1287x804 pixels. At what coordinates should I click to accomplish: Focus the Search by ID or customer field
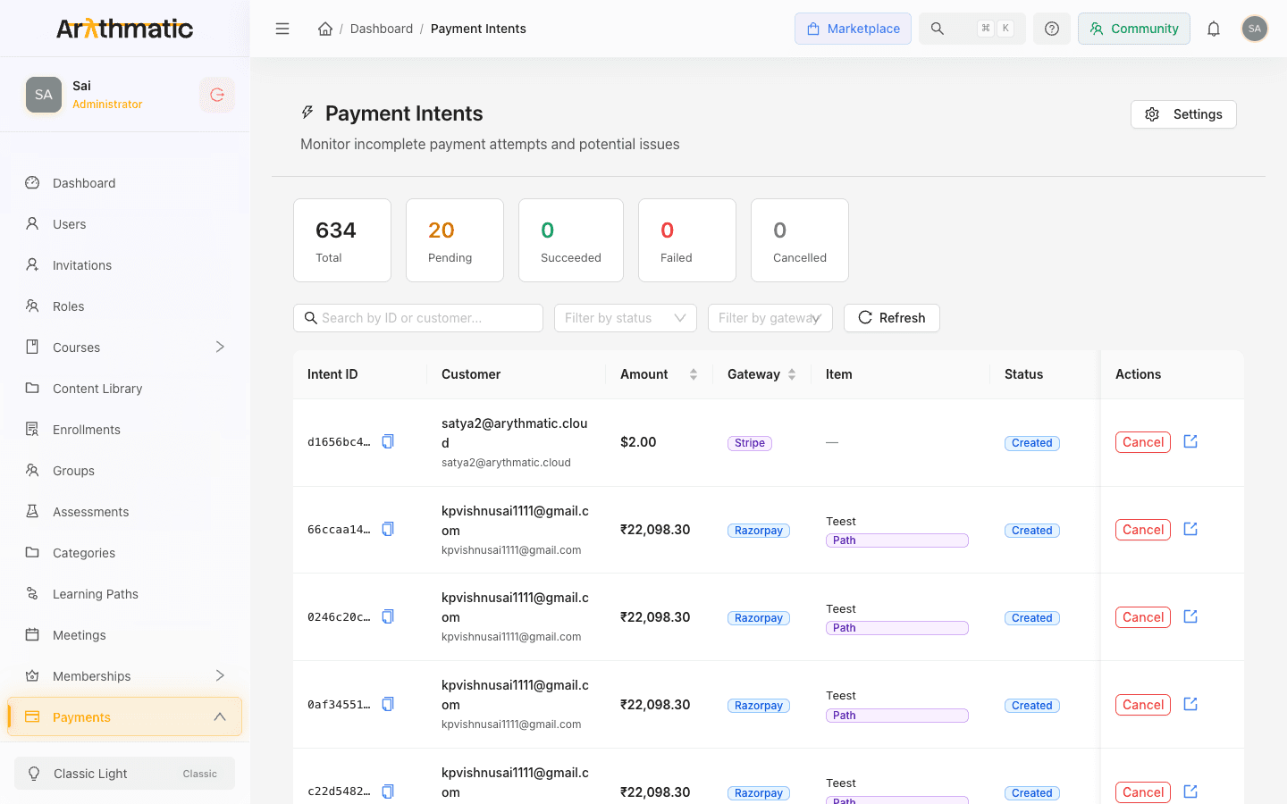[418, 318]
